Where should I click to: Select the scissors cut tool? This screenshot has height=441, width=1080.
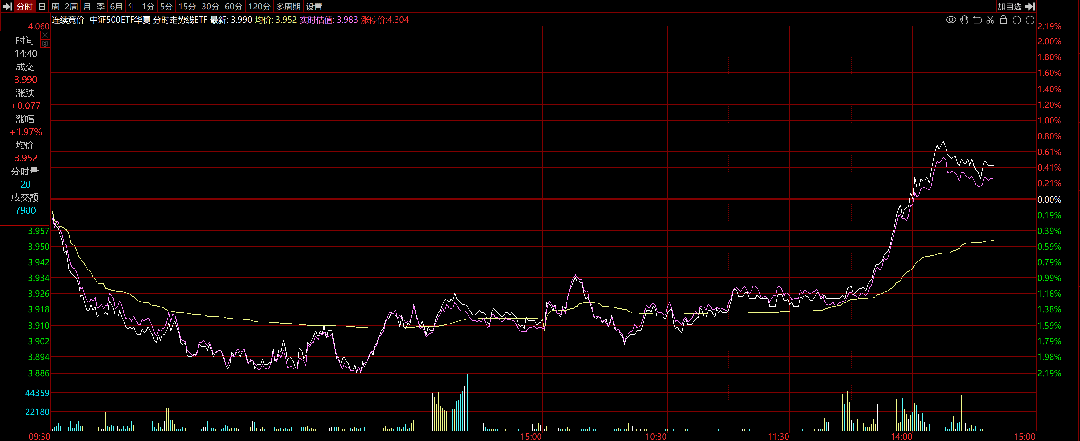(990, 20)
